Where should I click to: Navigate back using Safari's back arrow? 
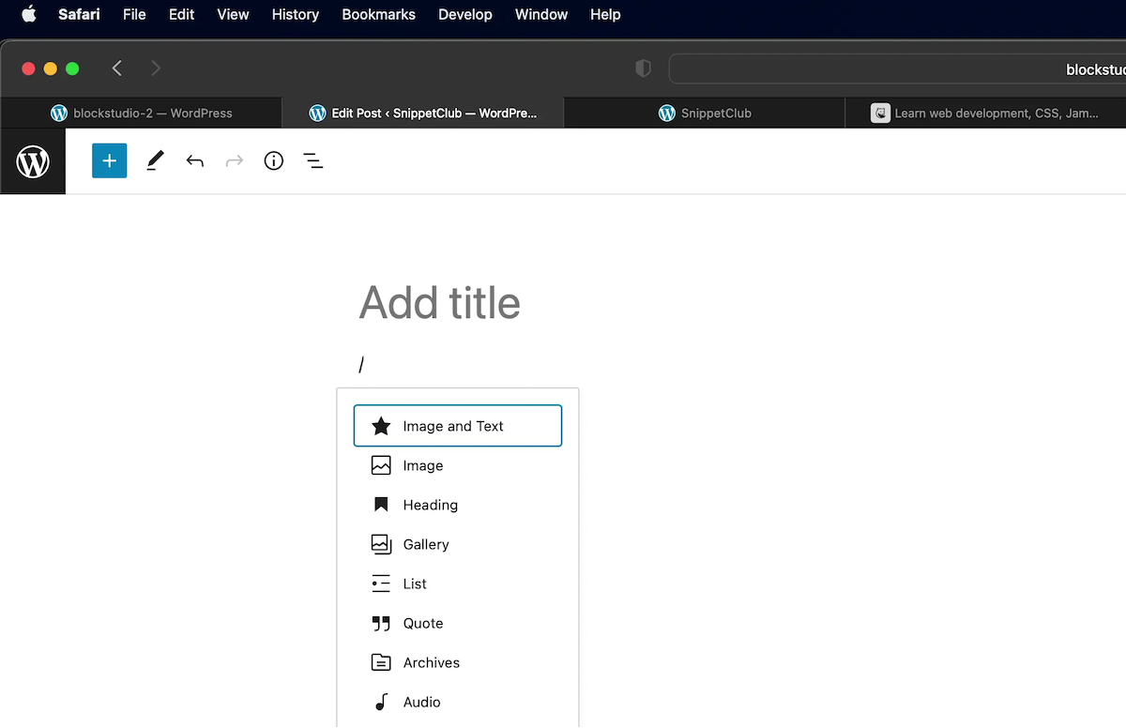click(x=116, y=68)
